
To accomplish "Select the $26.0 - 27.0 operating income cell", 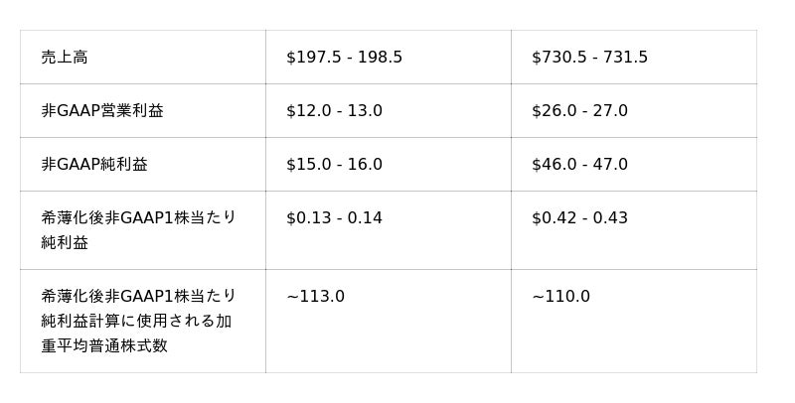I will point(579,111).
